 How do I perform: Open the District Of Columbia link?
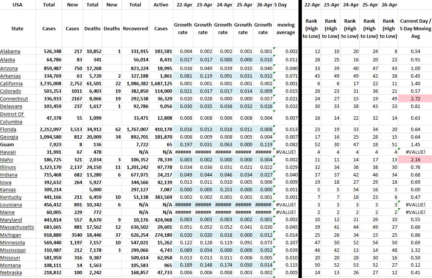coord(12,118)
